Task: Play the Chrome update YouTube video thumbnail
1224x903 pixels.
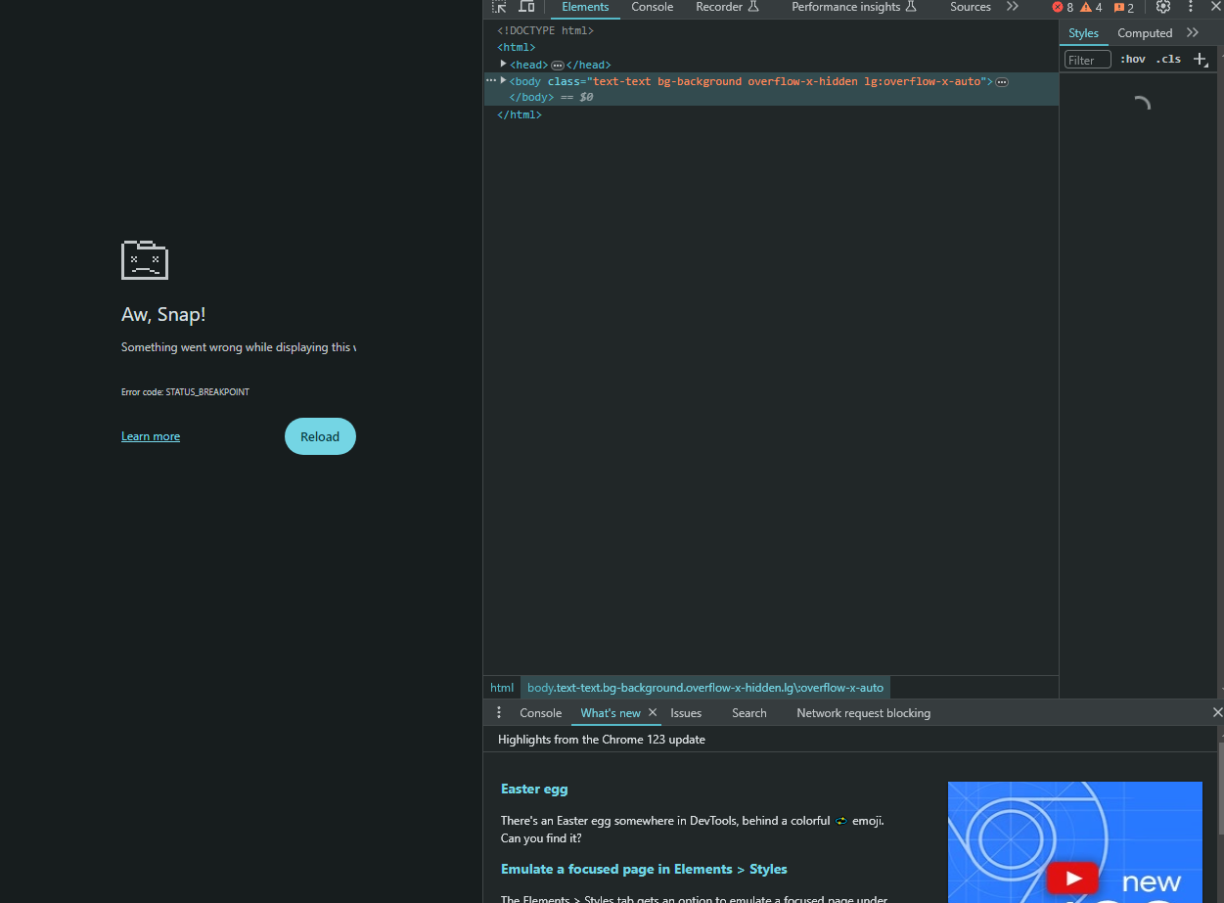Action: pyautogui.click(x=1072, y=879)
